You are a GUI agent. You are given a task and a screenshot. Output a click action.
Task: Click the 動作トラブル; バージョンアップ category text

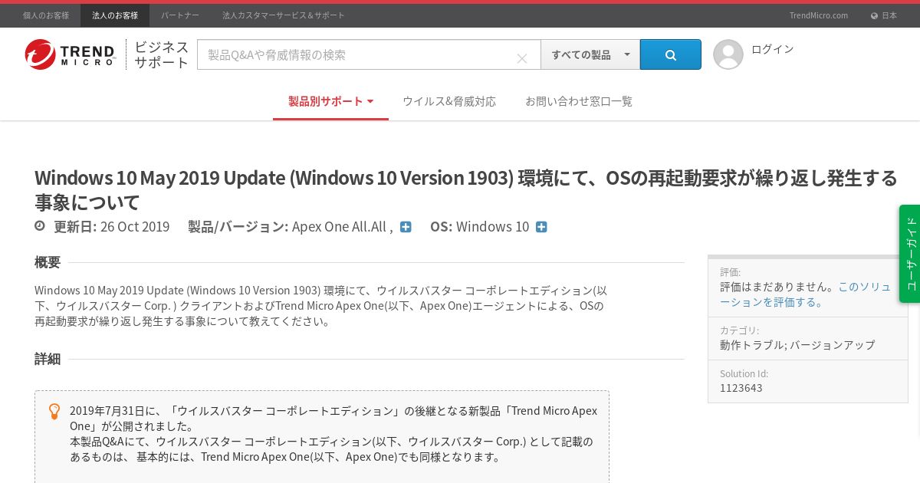click(797, 345)
